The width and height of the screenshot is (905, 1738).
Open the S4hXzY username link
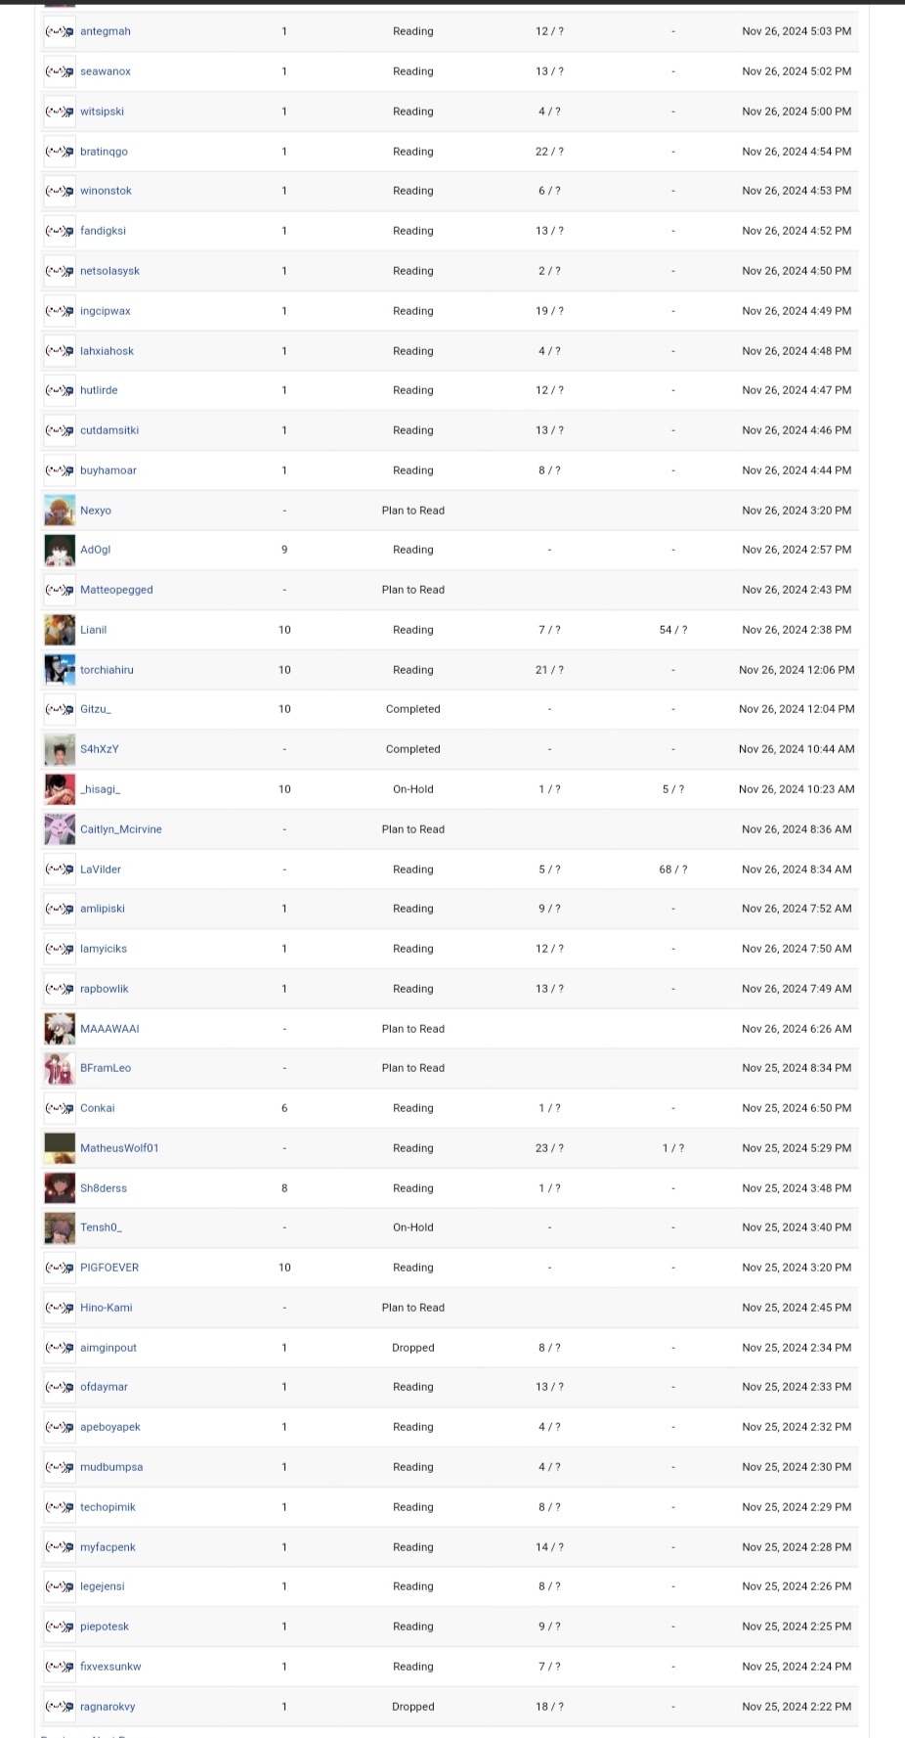(100, 749)
